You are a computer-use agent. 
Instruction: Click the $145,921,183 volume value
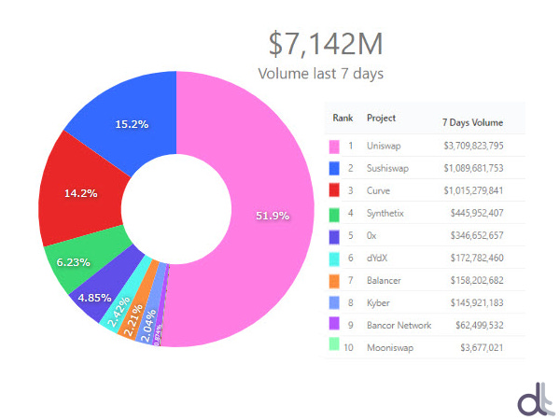coord(477,302)
